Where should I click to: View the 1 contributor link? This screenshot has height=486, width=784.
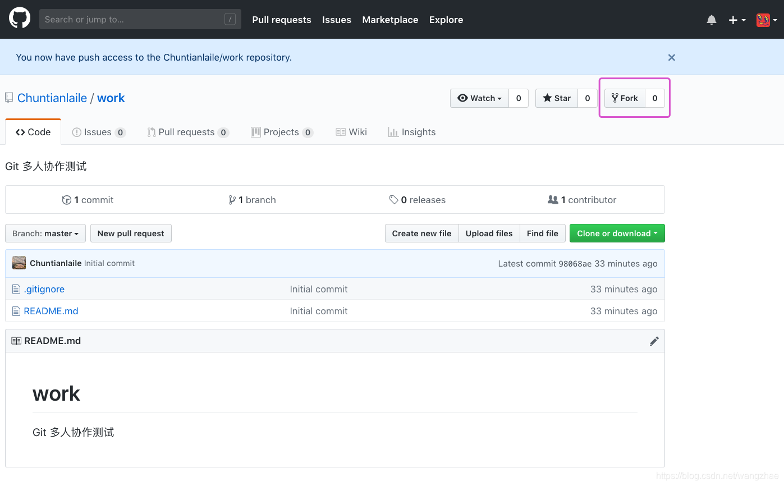click(x=582, y=200)
